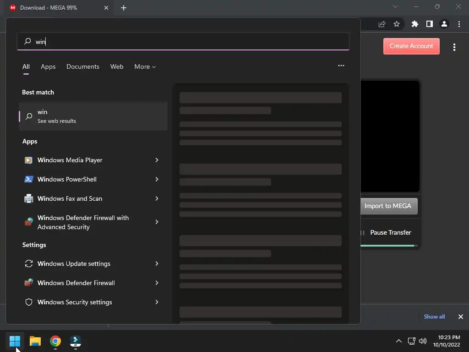
Task: Open the download manager app on taskbar
Action: tap(76, 341)
